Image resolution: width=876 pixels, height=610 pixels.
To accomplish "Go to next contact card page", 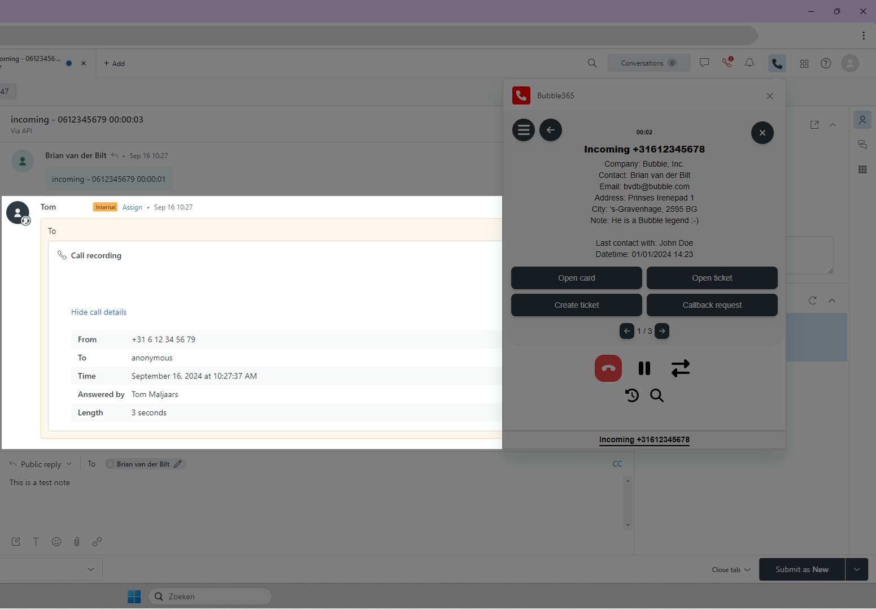I will (662, 331).
